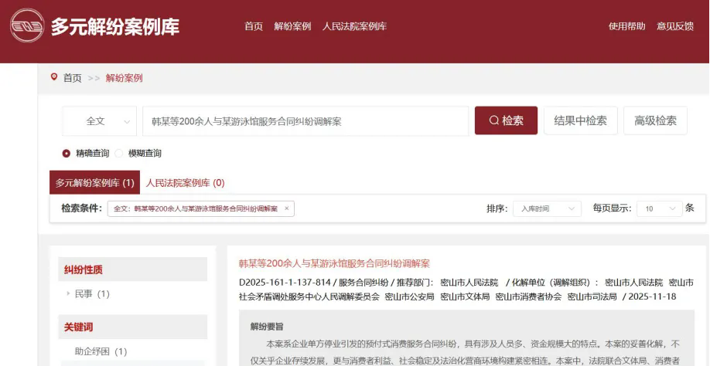Click the 结果中检索 button
The image size is (710, 366).
[580, 121]
